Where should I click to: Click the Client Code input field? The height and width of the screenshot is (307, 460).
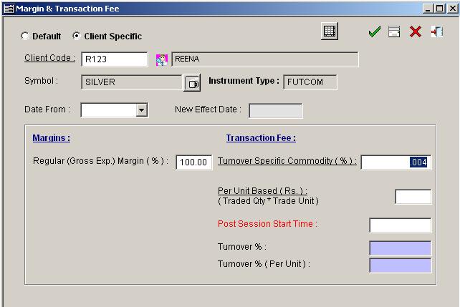pos(114,59)
